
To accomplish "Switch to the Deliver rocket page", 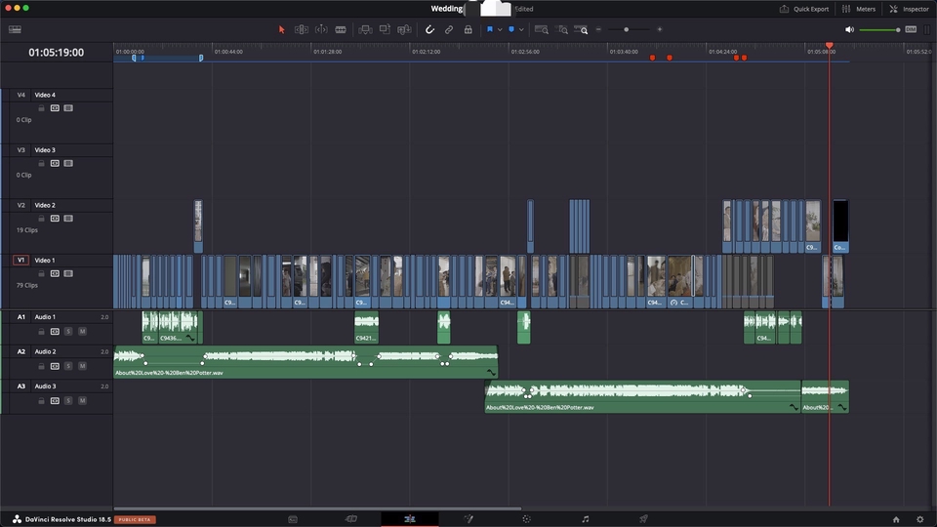I will coord(643,519).
